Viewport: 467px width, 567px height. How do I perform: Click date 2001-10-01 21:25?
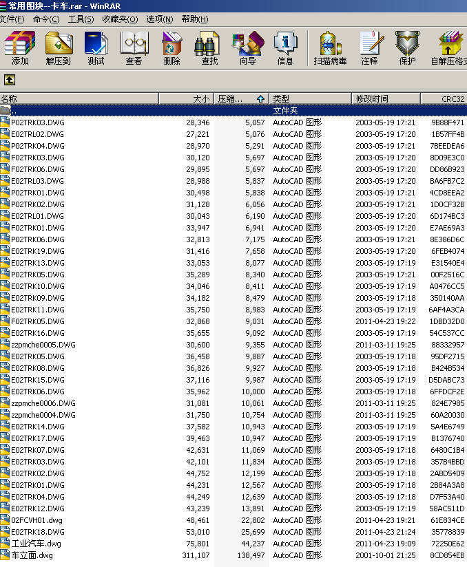coord(386,555)
